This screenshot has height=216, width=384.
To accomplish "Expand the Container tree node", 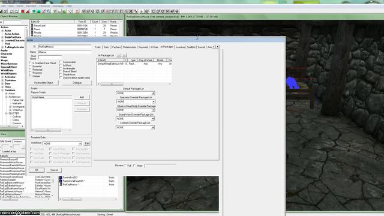I will click(x=2, y=80).
